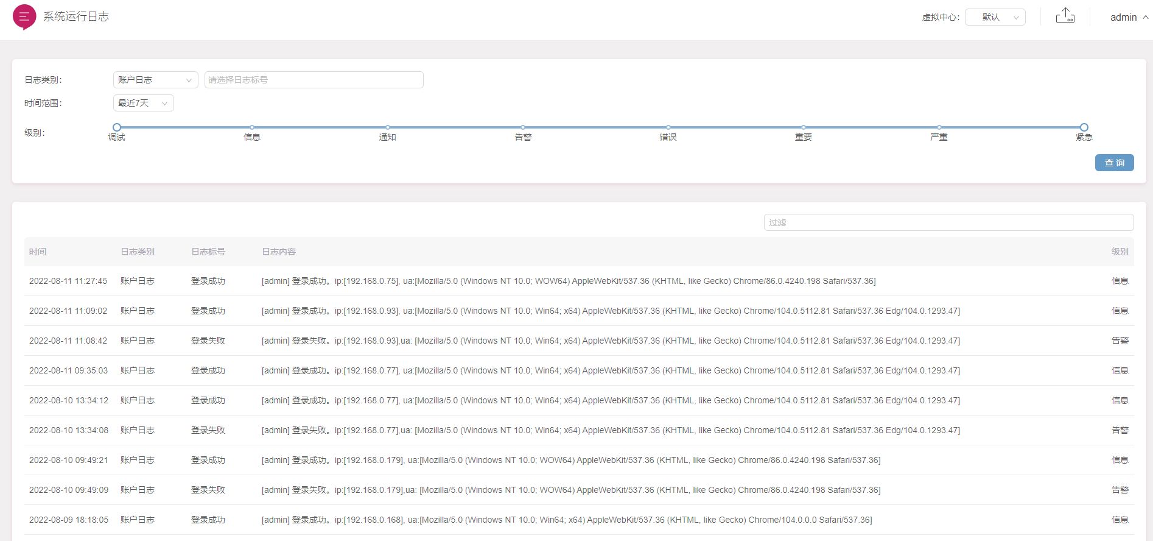Set level slider to 重要 mark
Viewport: 1153px width, 541px height.
pos(804,127)
